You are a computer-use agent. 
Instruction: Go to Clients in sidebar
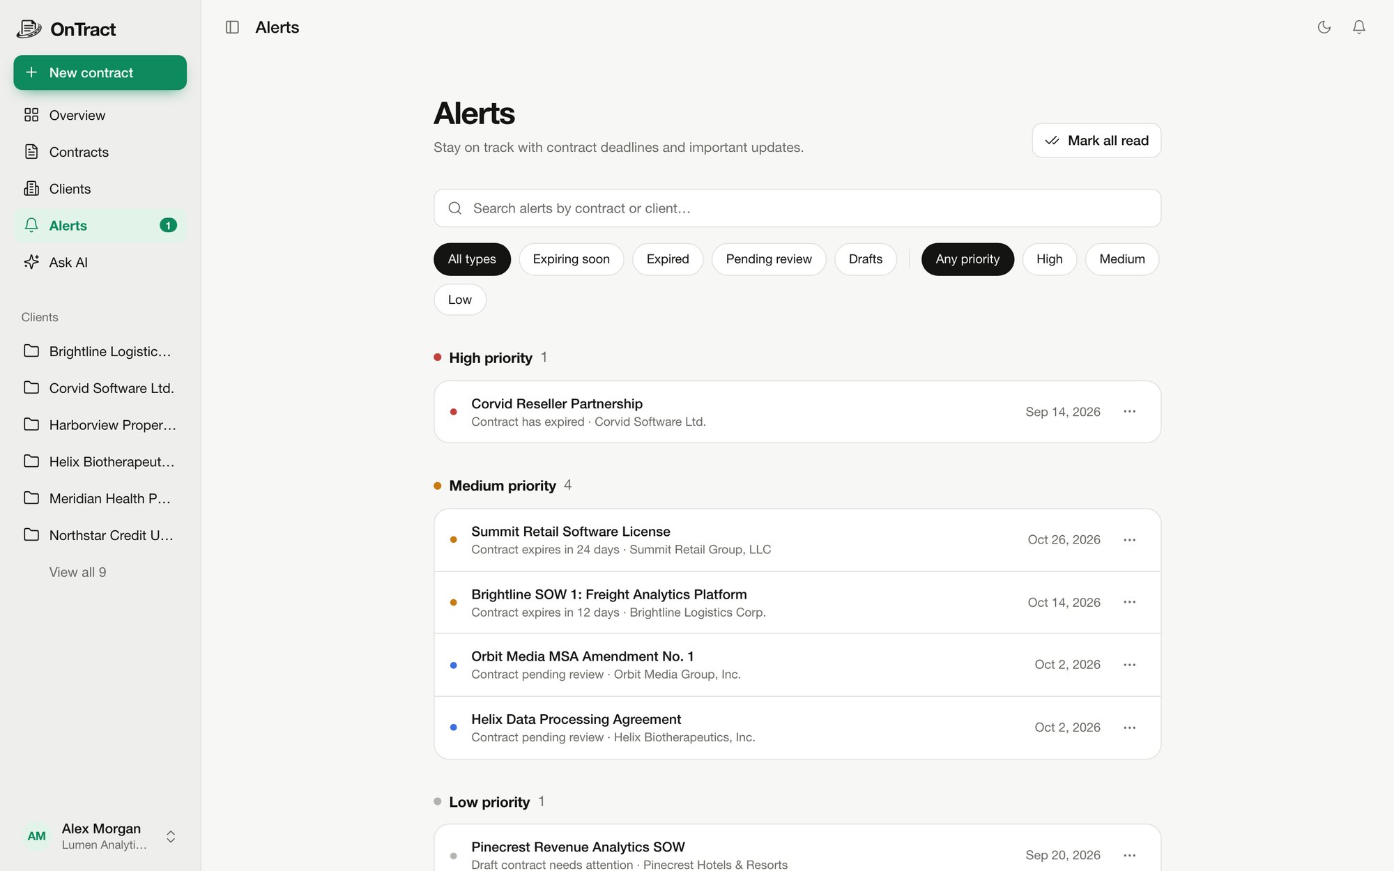(100, 189)
